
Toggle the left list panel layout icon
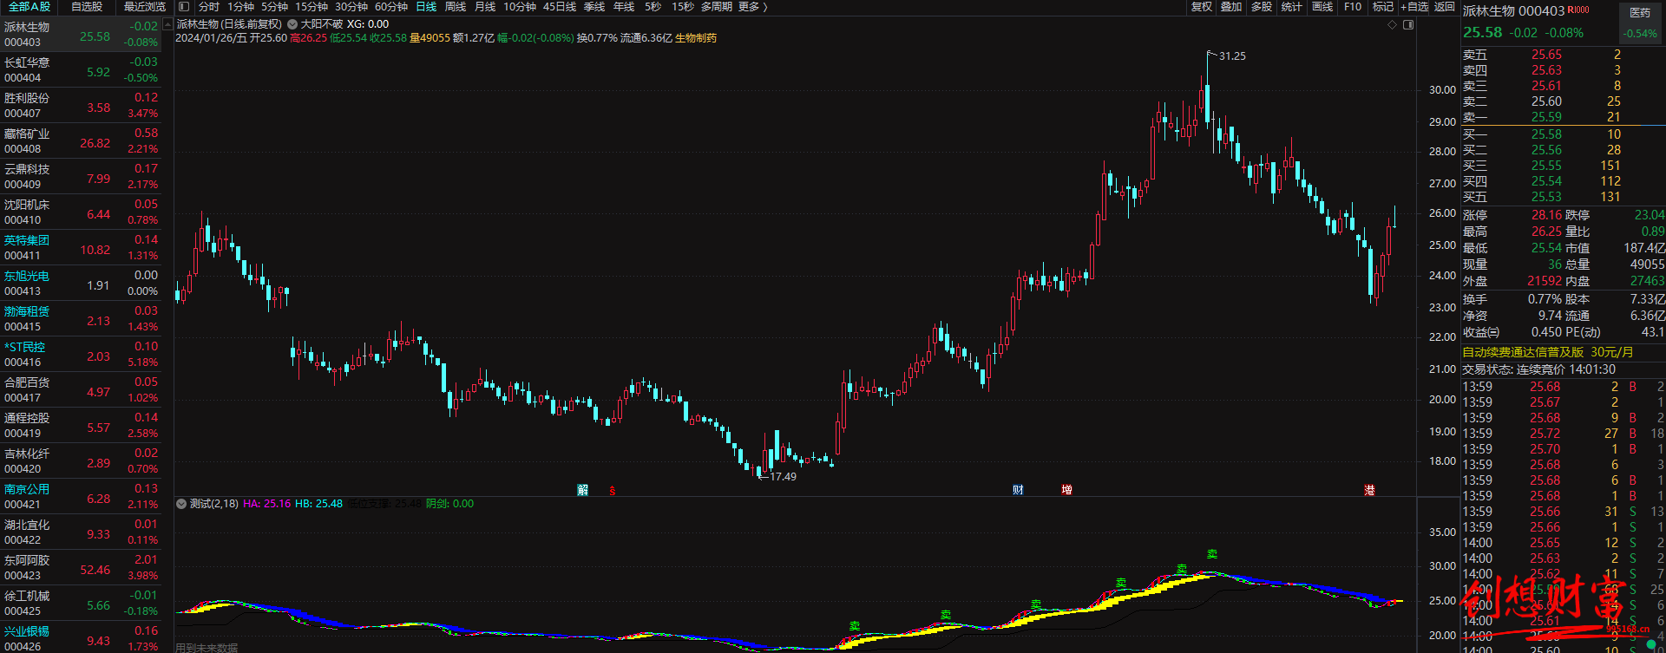[184, 7]
